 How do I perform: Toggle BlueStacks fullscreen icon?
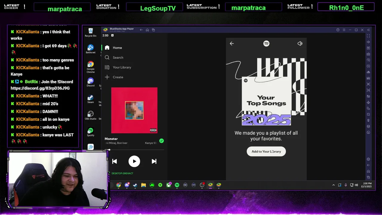pyautogui.click(x=368, y=36)
